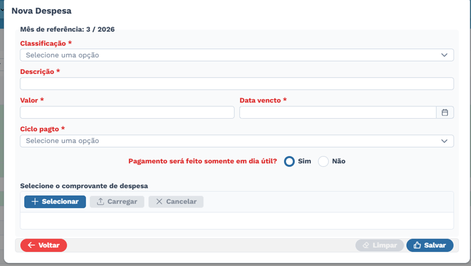This screenshot has width=471, height=266.
Task: Click the back arrow icon on the Voltar button
Action: [x=31, y=245]
